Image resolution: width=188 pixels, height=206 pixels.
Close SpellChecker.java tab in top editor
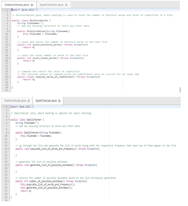click(66, 5)
